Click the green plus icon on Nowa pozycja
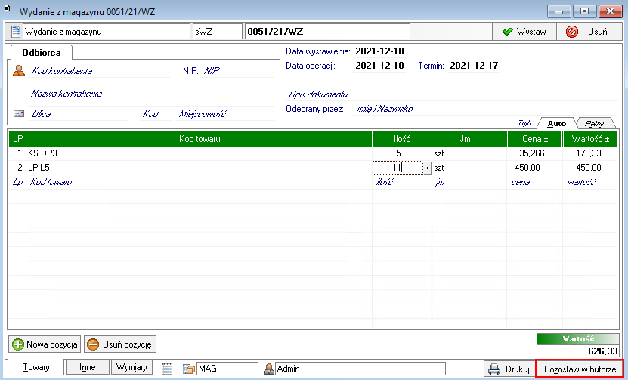628x380 pixels. pyautogui.click(x=17, y=344)
